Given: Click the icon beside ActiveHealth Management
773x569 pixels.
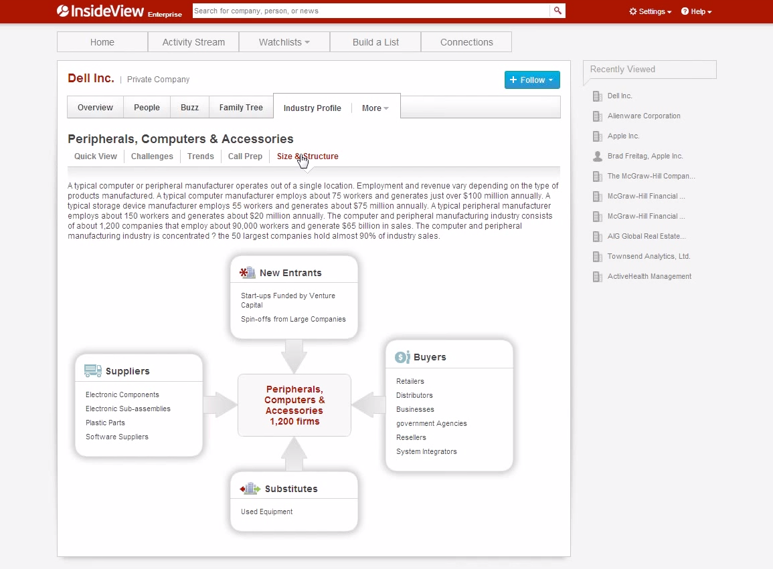Looking at the screenshot, I should [x=597, y=276].
